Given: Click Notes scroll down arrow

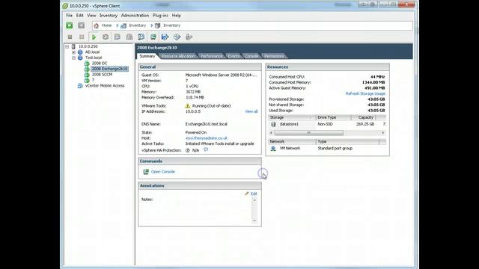Looking at the screenshot, I should point(254,221).
